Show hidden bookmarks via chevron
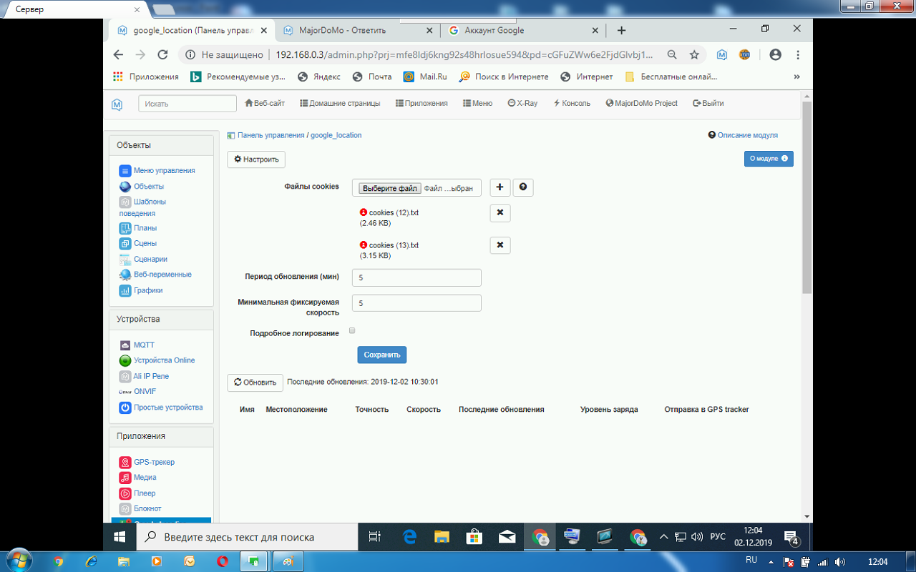This screenshot has width=916, height=572. (x=796, y=77)
